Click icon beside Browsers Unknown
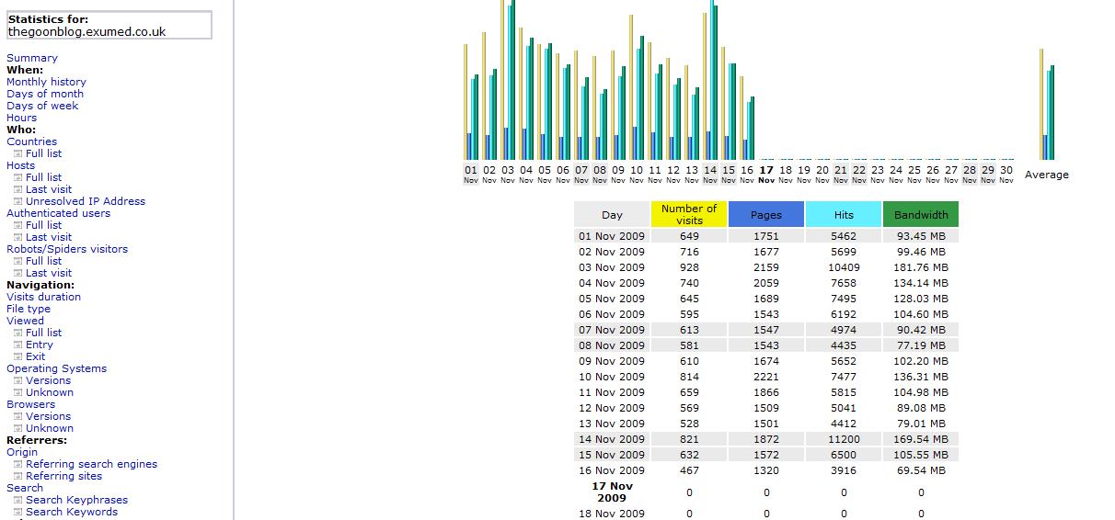 [x=17, y=428]
